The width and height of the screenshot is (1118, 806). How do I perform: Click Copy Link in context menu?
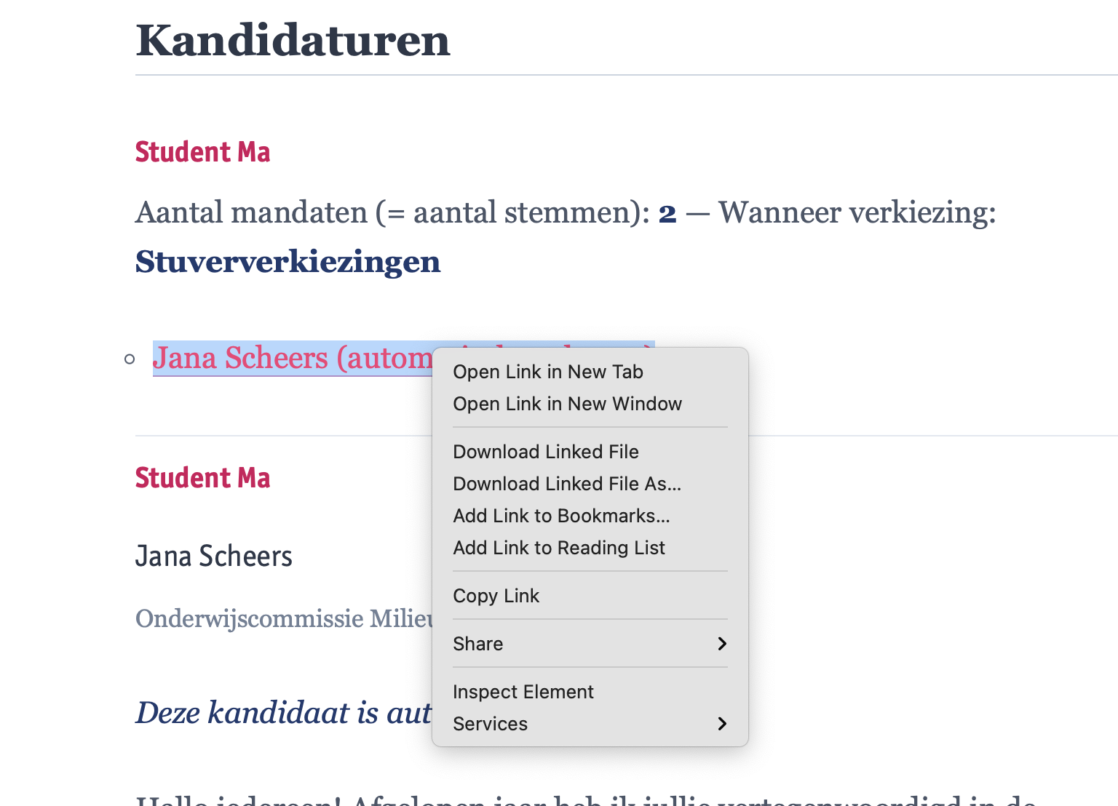click(496, 596)
